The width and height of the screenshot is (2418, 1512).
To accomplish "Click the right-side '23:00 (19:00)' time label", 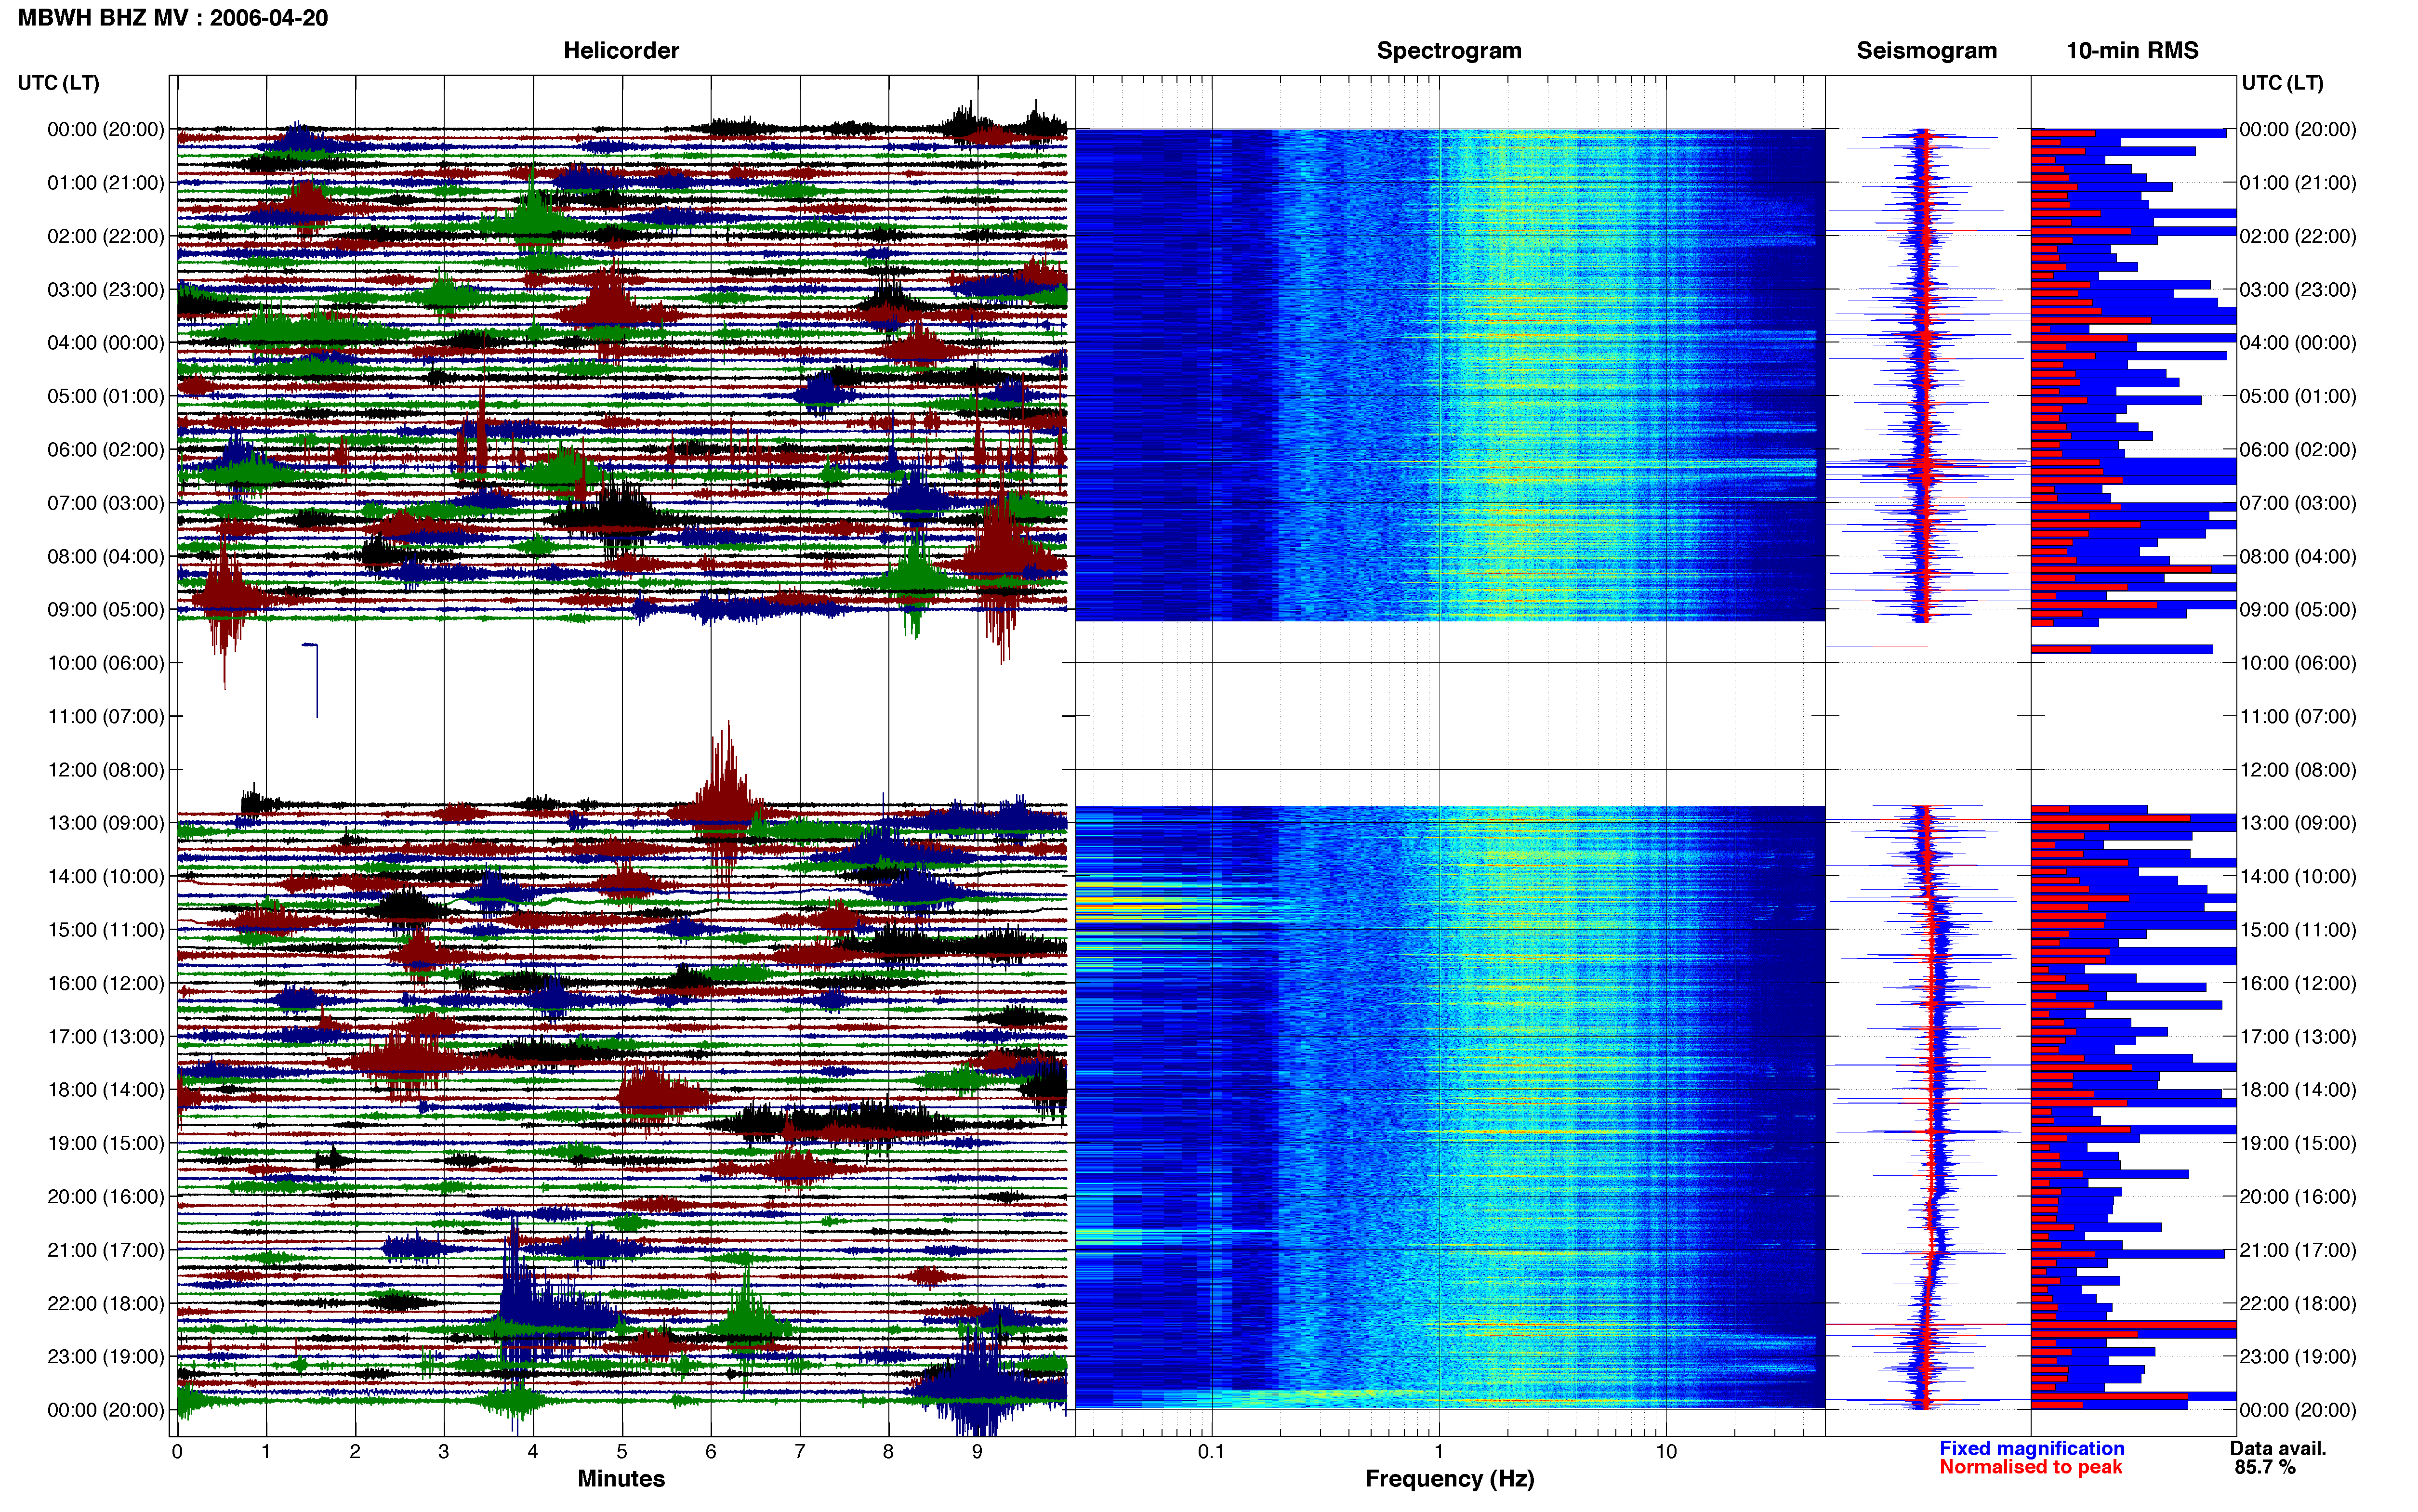I will (x=2298, y=1357).
